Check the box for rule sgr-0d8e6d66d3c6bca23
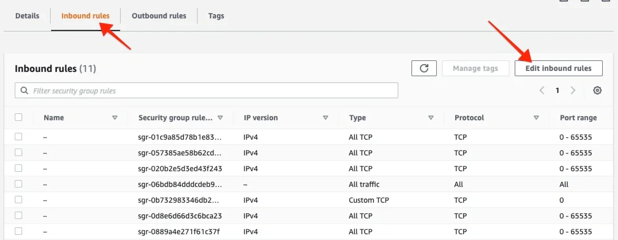Viewport: 618px width, 240px height. (18, 215)
